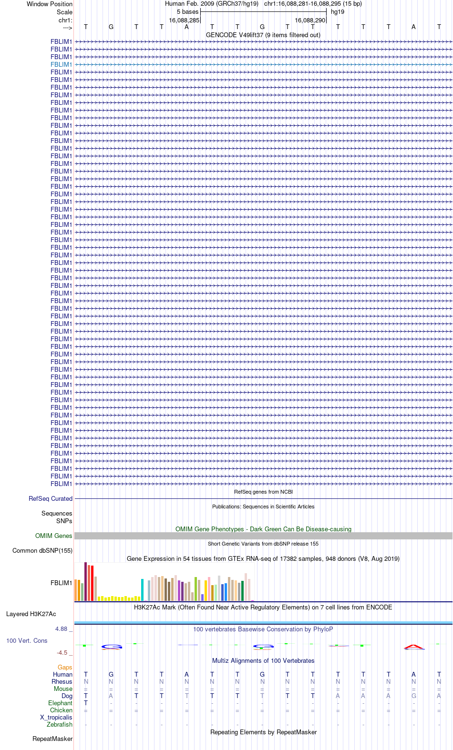Screen dimensions: 453x750
Task: Open the H3K27Ac Mark ENCODE track heading
Action: coord(263,607)
